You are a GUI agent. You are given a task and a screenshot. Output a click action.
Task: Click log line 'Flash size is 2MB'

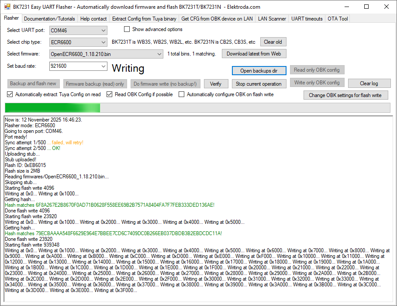22,171
